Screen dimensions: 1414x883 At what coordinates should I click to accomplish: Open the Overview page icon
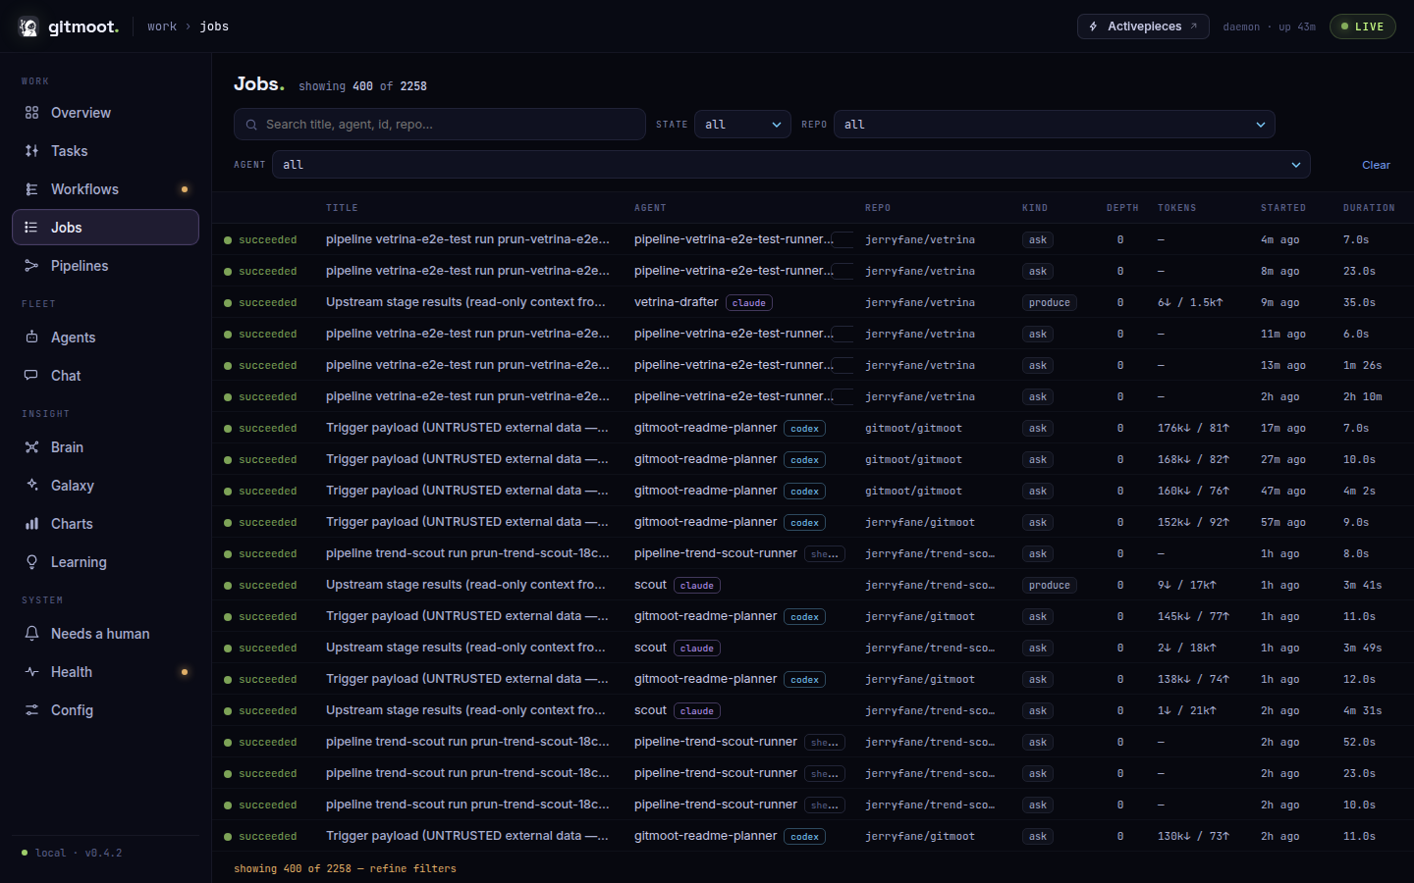pyautogui.click(x=31, y=113)
